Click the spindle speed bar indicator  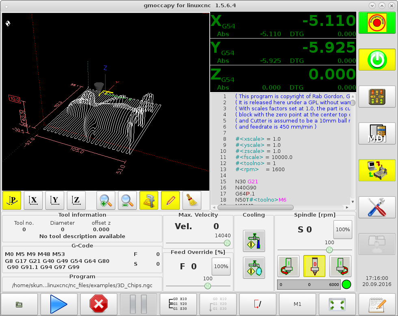tap(309, 284)
